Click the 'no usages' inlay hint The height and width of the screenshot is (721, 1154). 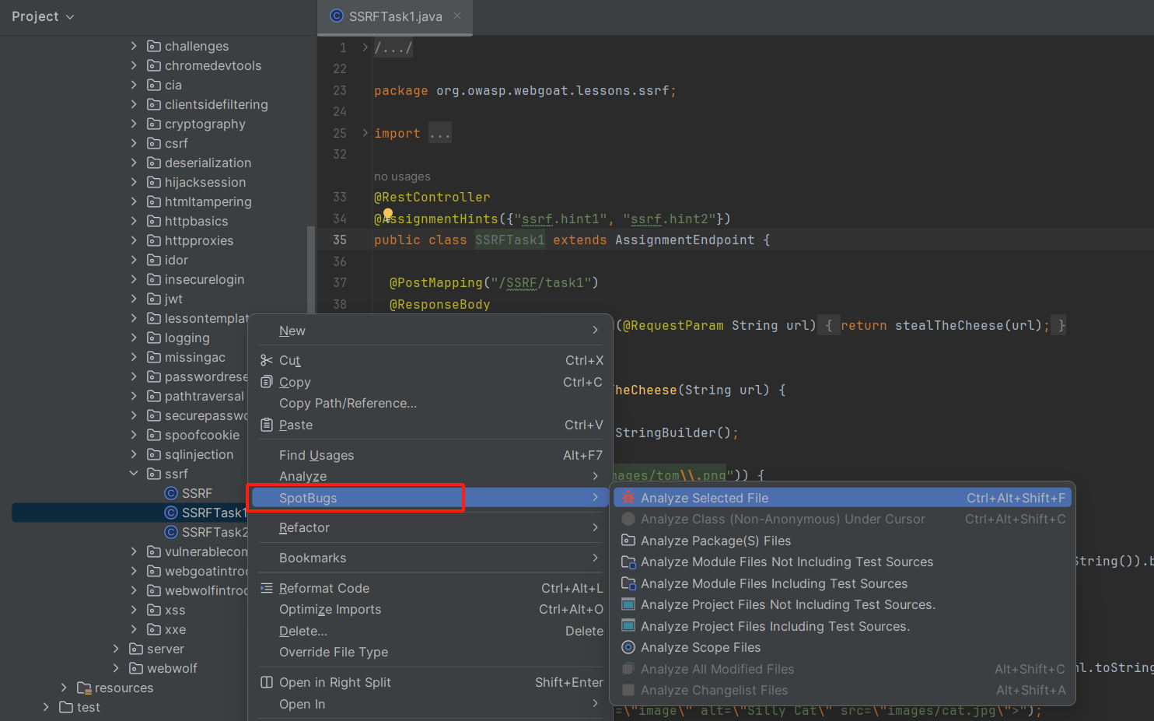click(x=402, y=177)
